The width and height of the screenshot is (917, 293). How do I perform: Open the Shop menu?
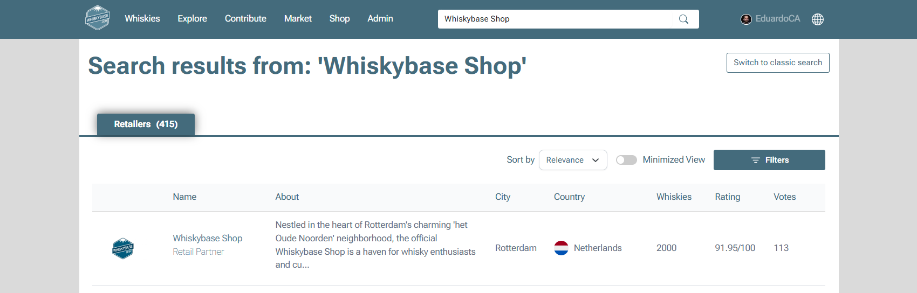pyautogui.click(x=339, y=18)
